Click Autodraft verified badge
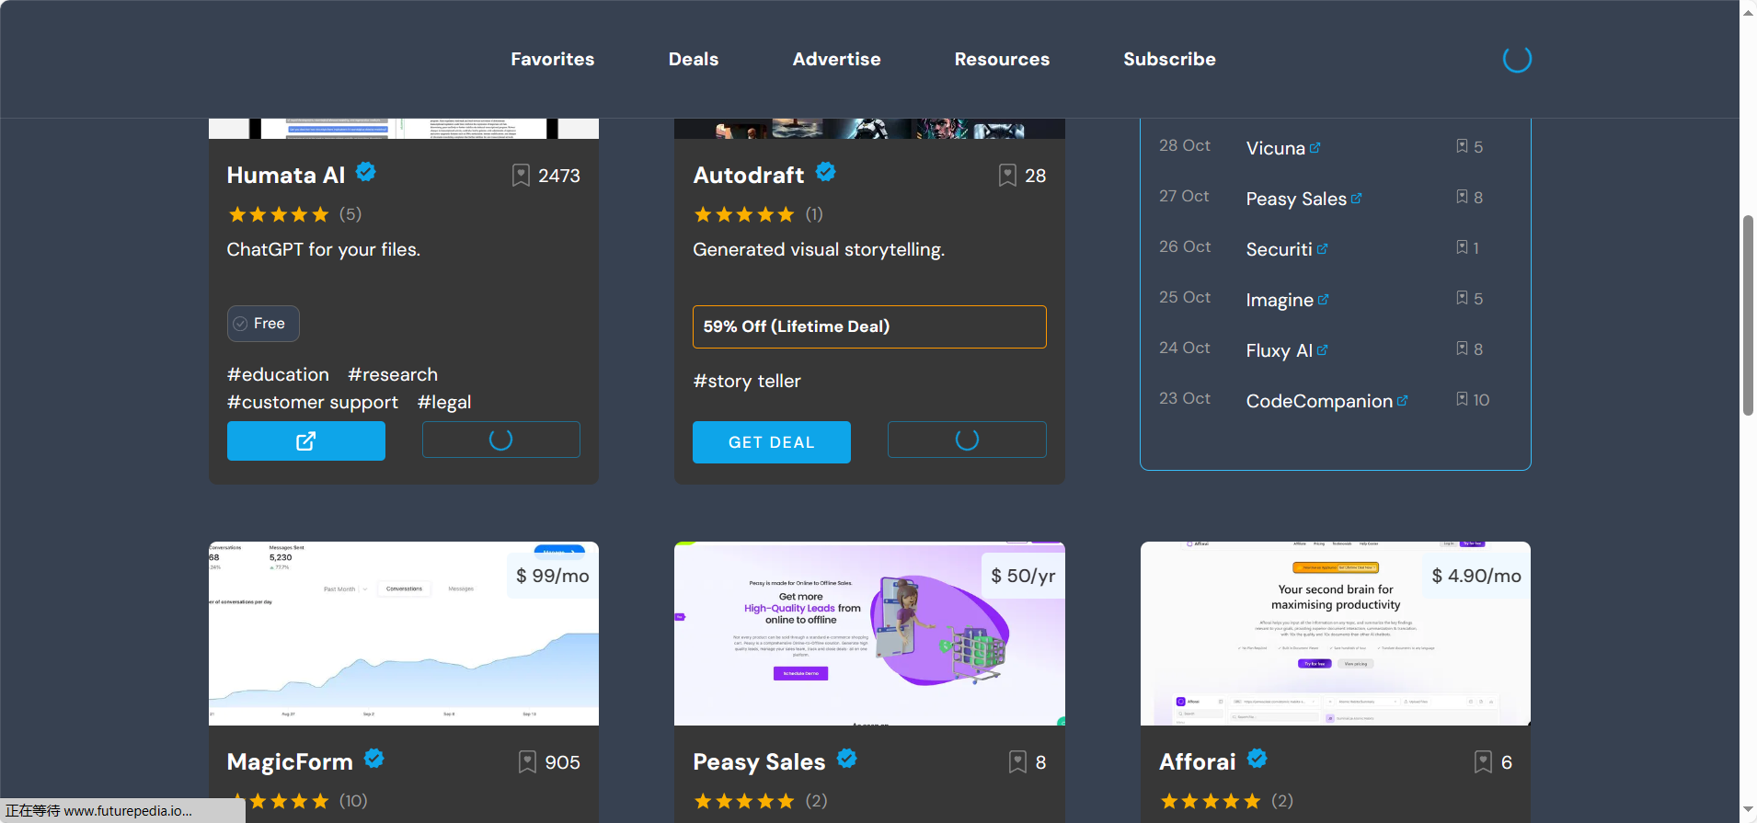Image resolution: width=1757 pixels, height=823 pixels. tap(826, 172)
